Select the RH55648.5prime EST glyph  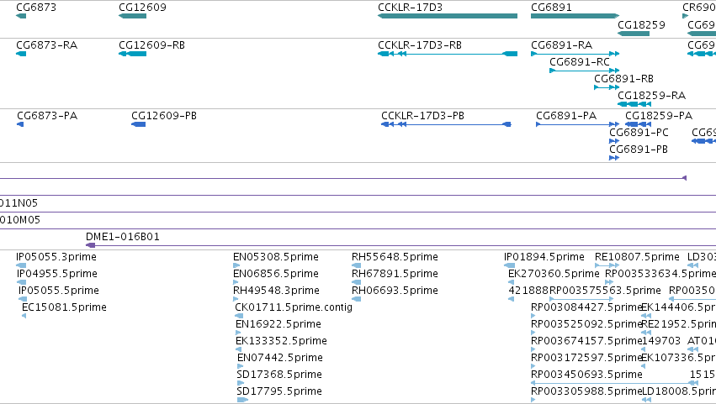(x=356, y=265)
